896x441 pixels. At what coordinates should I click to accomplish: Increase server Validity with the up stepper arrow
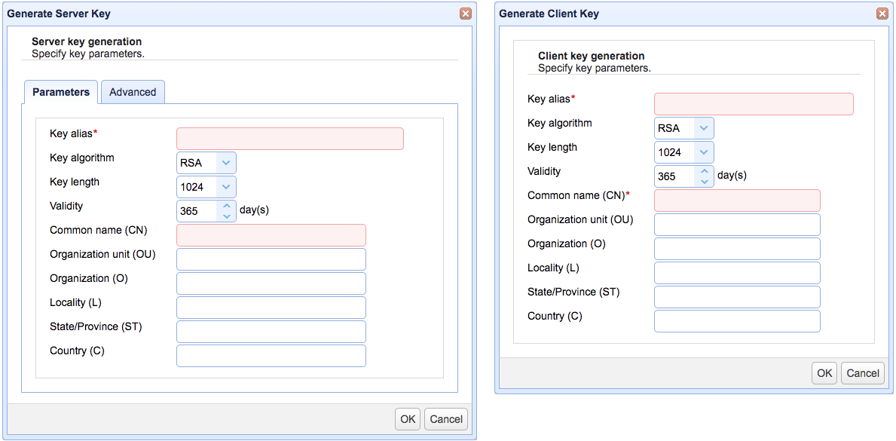[x=227, y=206]
